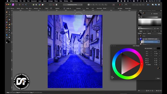Image resolution: width=167 pixels, height=94 pixels.
Task: Select the Flood Fill tool
Action: [x=9, y=20]
